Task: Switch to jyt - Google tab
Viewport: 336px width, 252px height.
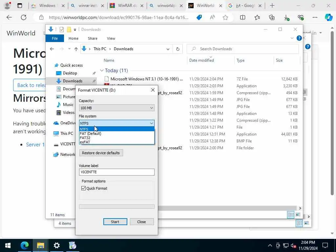Action: pos(245,6)
